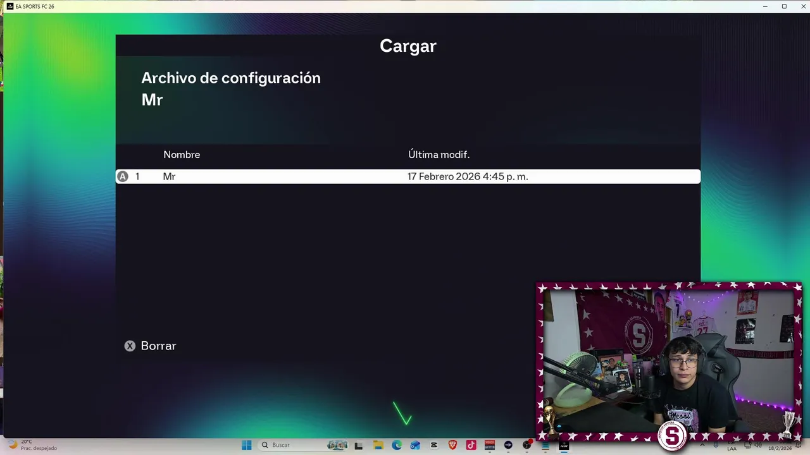Click the 18/2/2026 date in the taskbar

click(780, 448)
